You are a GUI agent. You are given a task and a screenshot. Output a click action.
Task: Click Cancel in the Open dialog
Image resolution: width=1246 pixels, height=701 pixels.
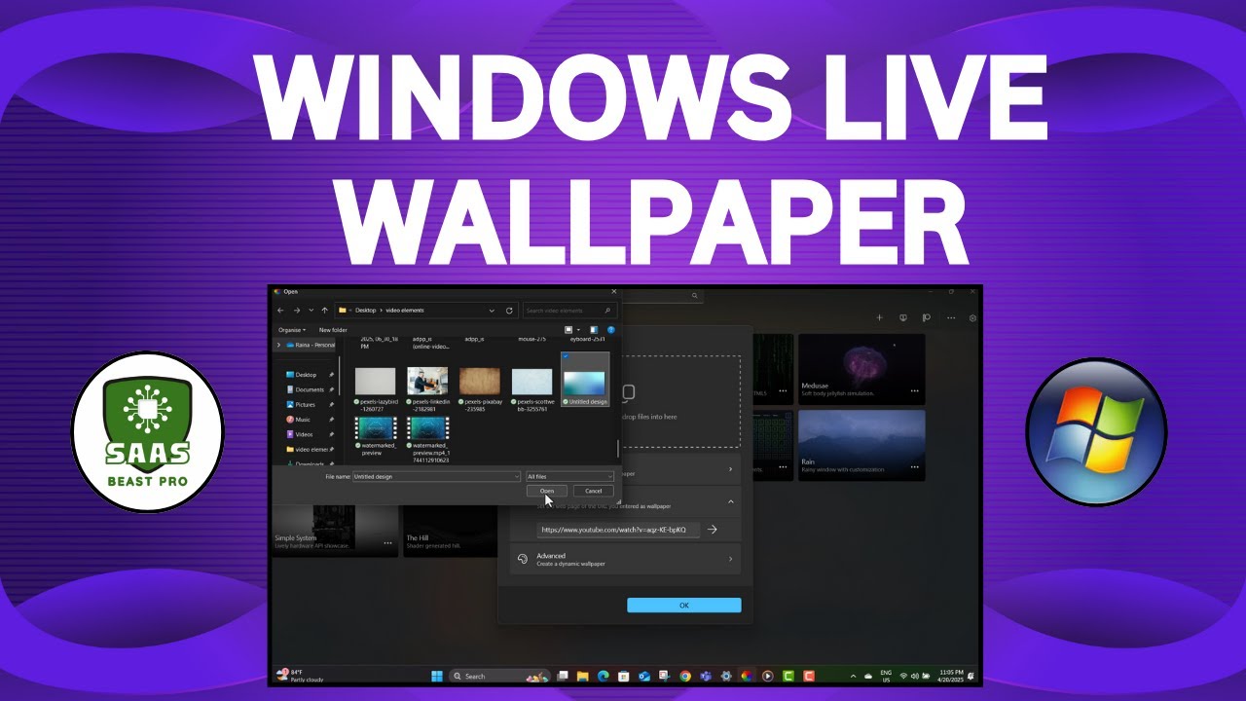tap(594, 491)
